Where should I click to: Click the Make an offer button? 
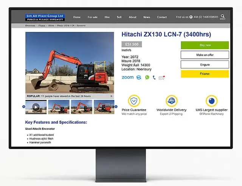(x=205, y=55)
